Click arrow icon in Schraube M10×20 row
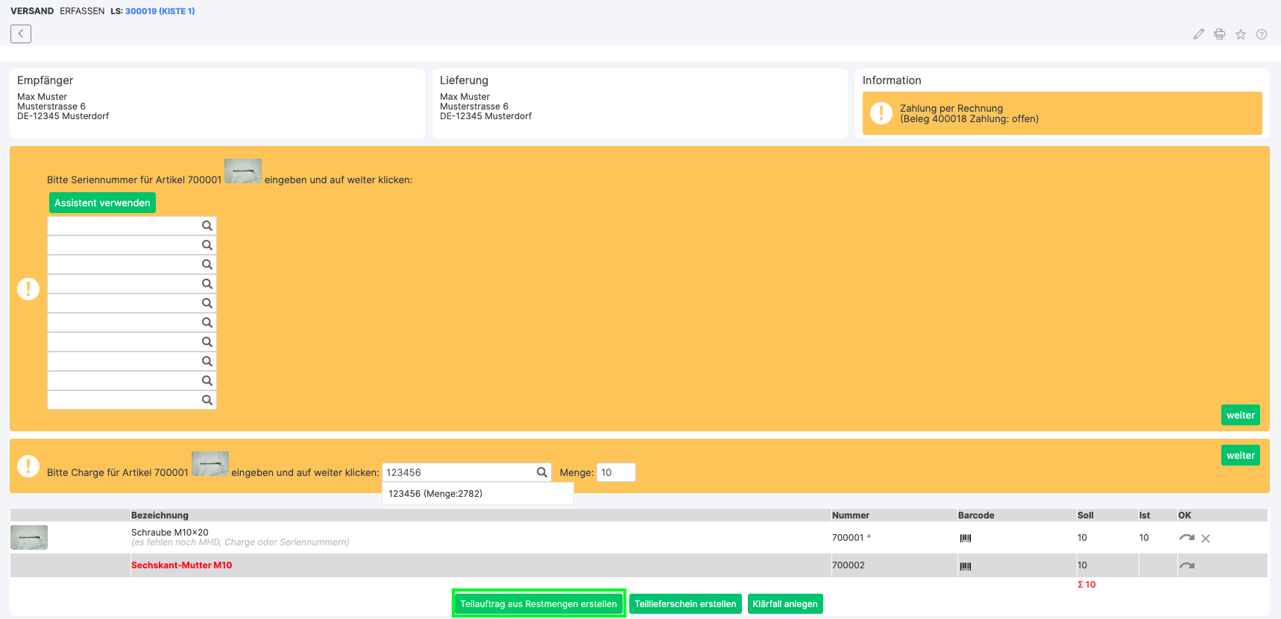1281x619 pixels. (x=1187, y=537)
